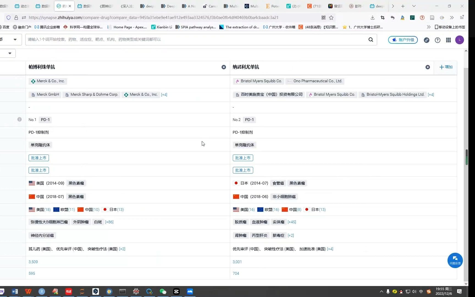Switch to the Canc tab
The image size is (475, 297).
click(210, 6)
